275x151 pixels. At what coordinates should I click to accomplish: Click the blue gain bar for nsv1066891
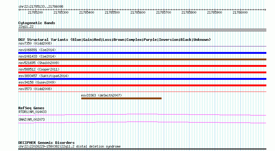click(x=142, y=53)
